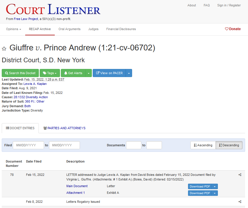Open the View on PACER caret dropdown
The width and height of the screenshot is (248, 208).
point(129,73)
